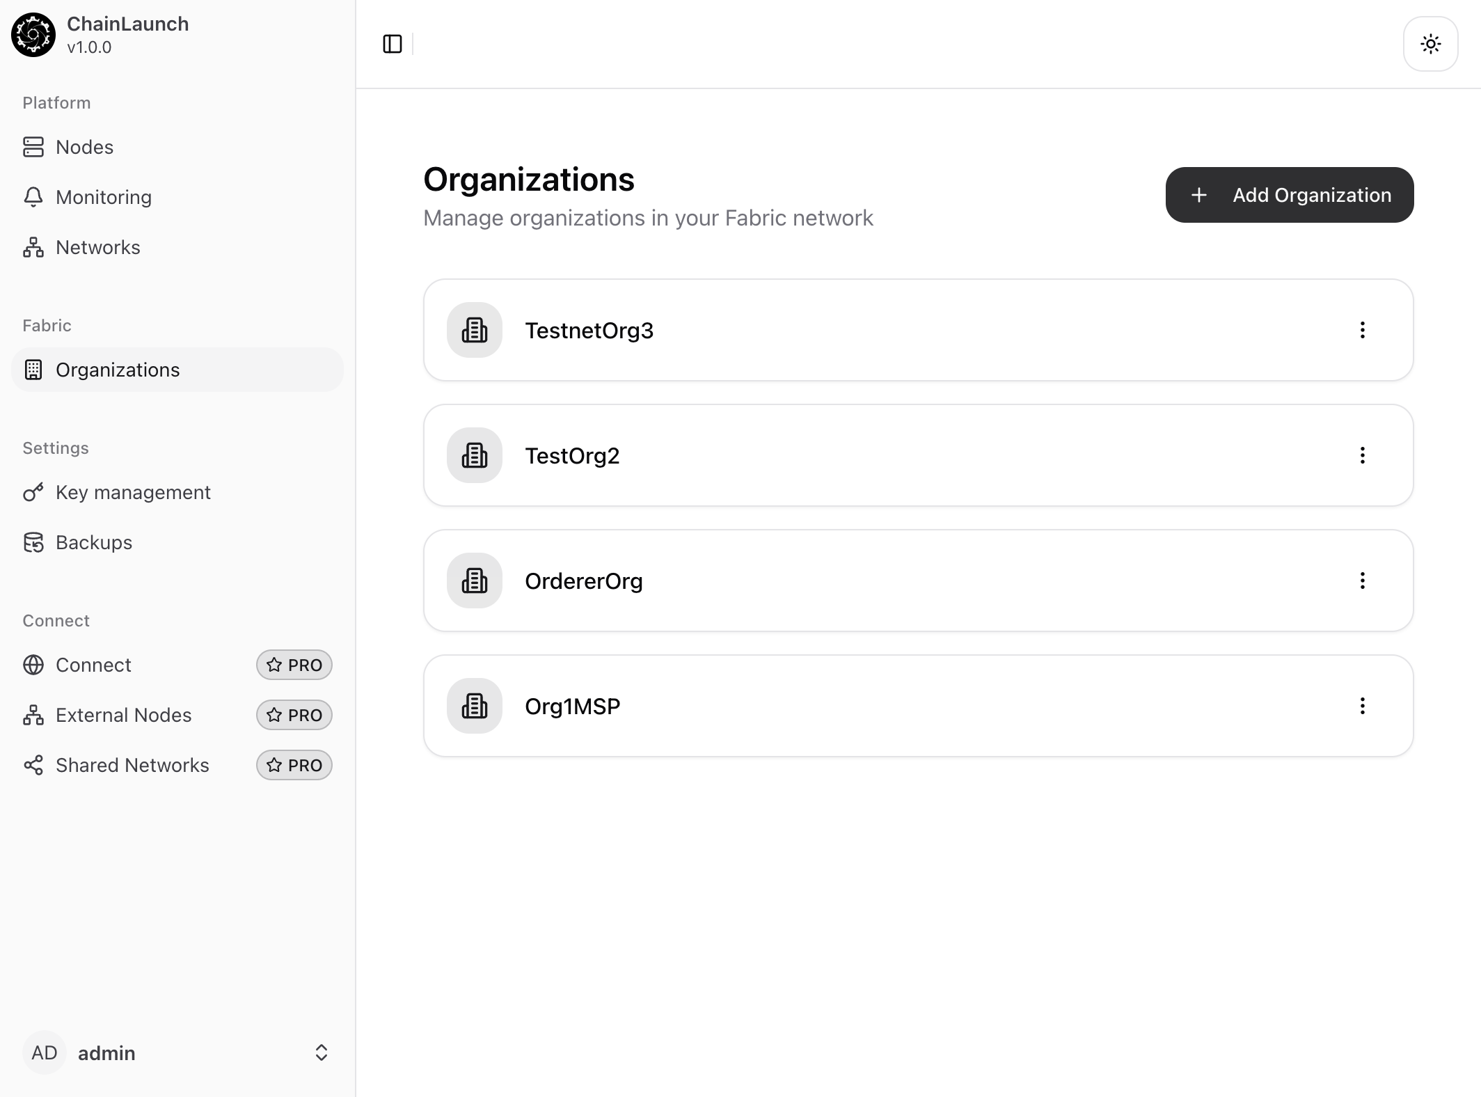Expand the admin user account switcher
1481x1097 pixels.
click(x=321, y=1052)
